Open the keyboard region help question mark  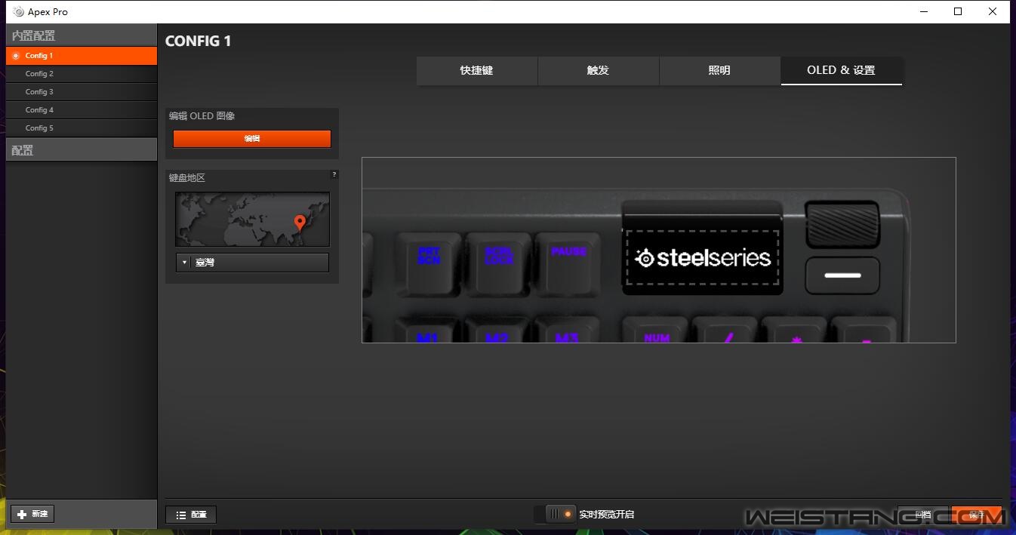tap(334, 174)
